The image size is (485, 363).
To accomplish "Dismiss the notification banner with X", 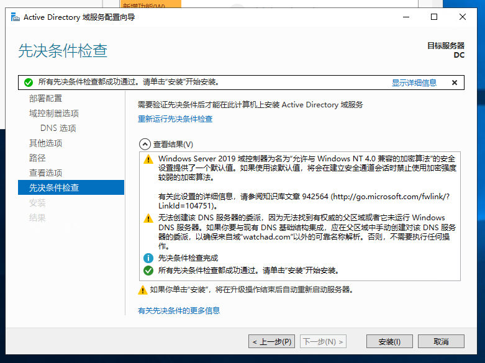I will tap(454, 83).
